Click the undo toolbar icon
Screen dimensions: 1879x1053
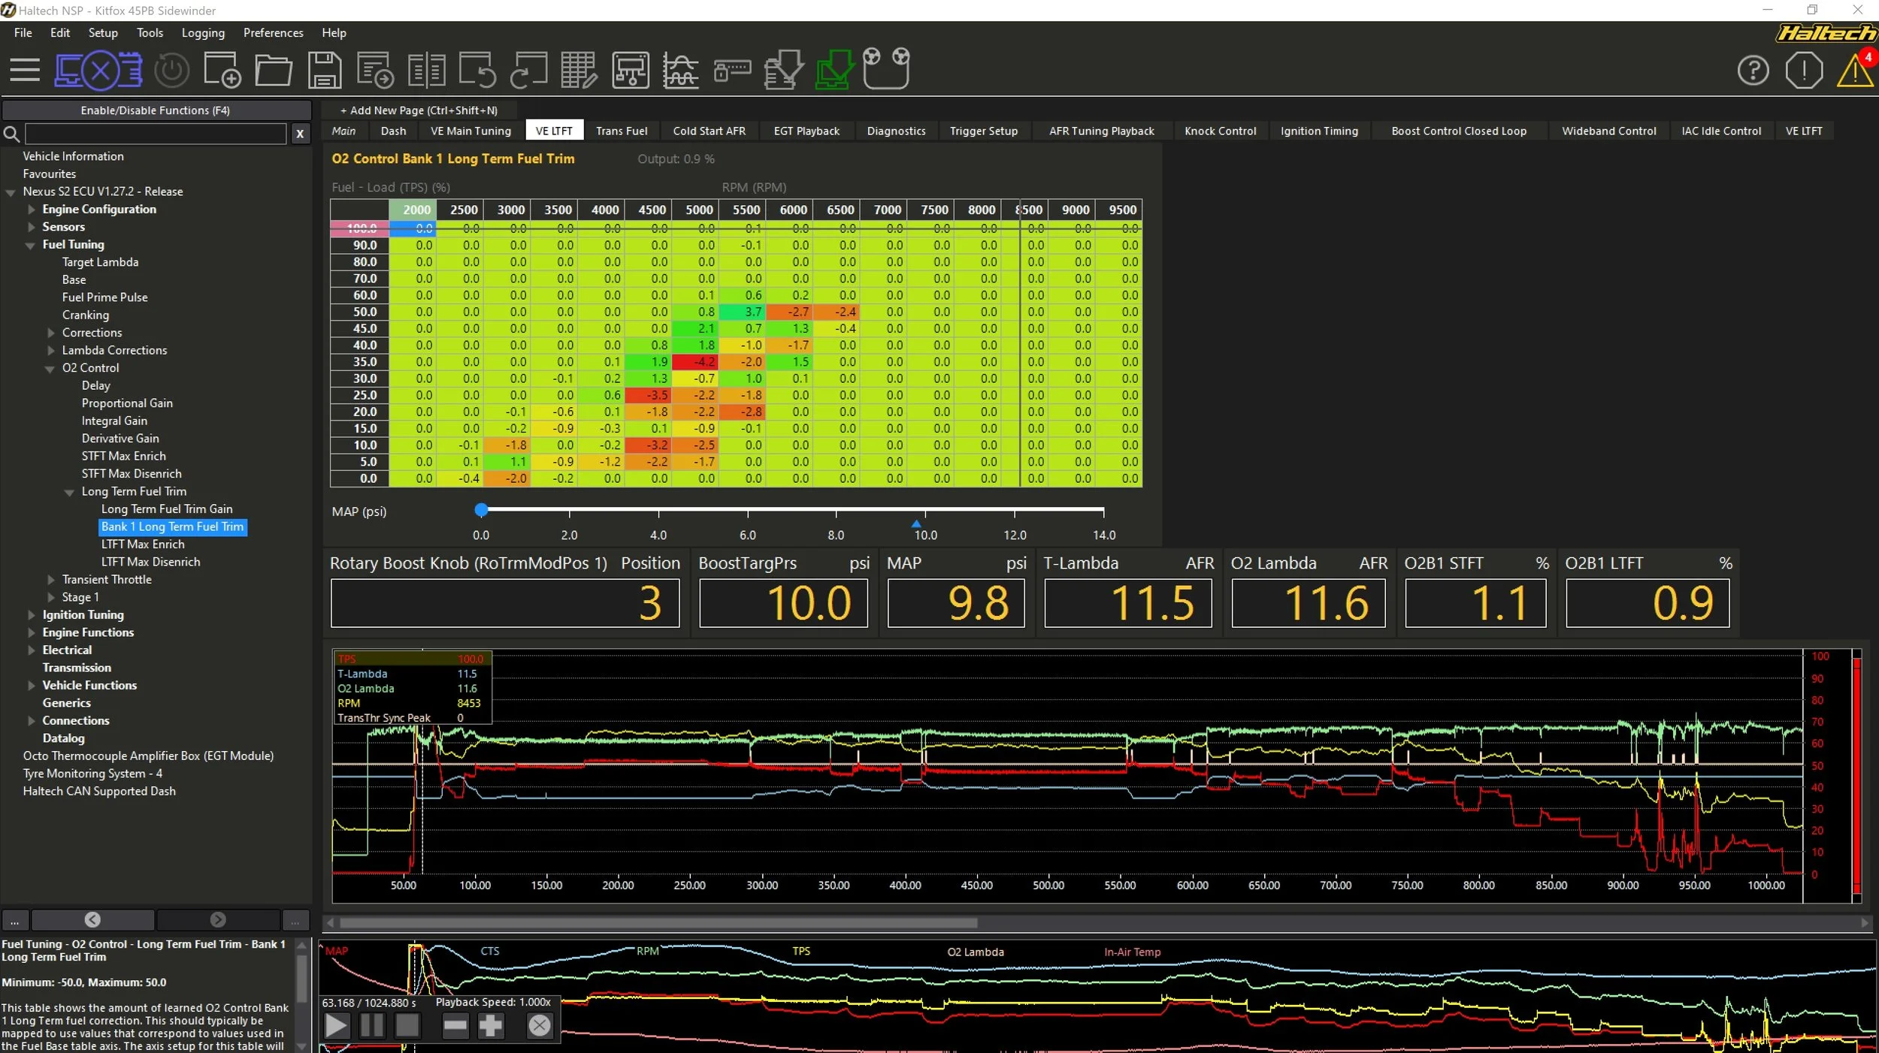(x=478, y=71)
